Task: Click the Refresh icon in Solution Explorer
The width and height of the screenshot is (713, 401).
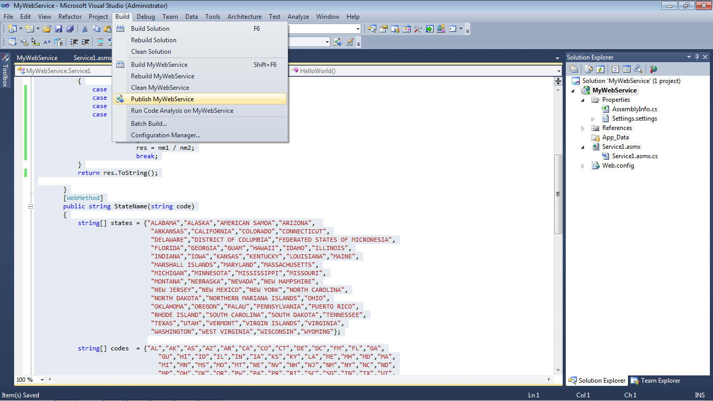Action: point(600,69)
